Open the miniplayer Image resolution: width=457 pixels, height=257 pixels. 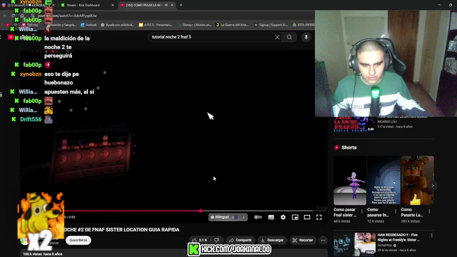click(x=295, y=217)
